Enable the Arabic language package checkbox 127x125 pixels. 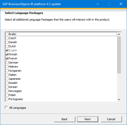click(7, 34)
